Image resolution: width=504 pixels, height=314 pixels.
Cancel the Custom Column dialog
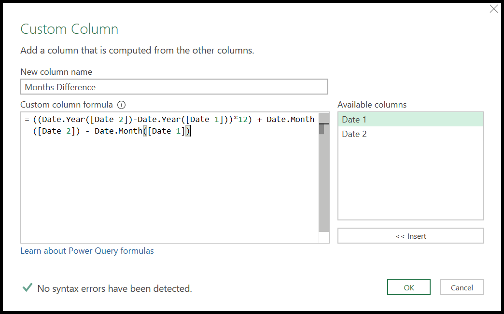pyautogui.click(x=462, y=287)
